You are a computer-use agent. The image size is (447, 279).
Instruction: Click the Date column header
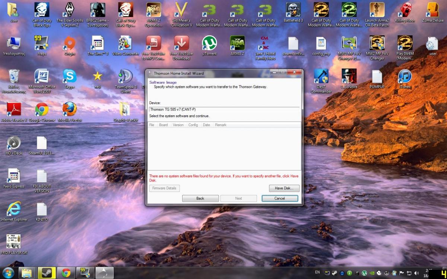coord(206,125)
